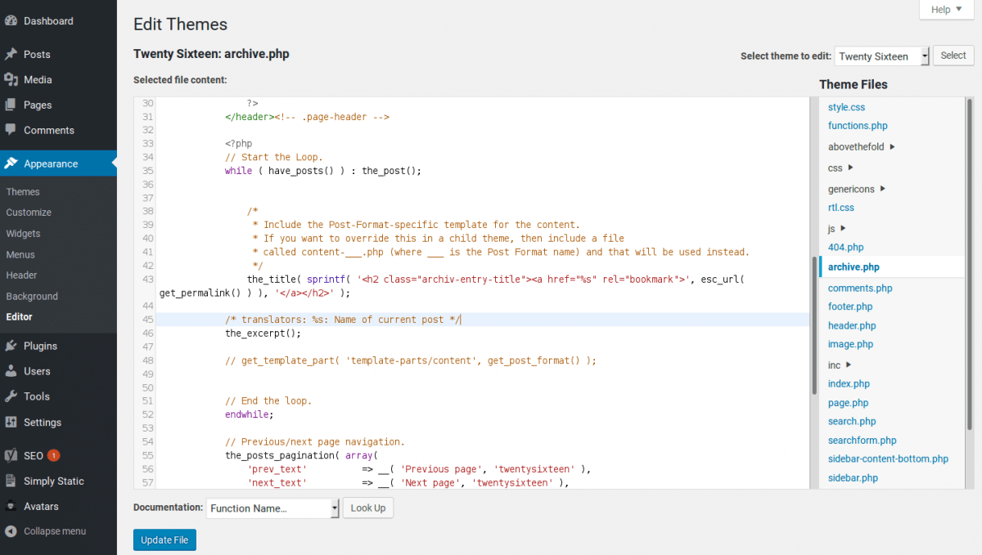This screenshot has height=555, width=982.
Task: Click the Pages document icon
Action: pyautogui.click(x=11, y=105)
